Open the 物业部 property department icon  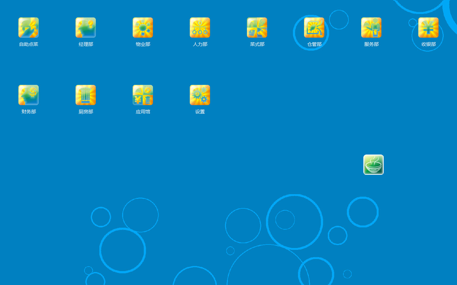coord(143,28)
